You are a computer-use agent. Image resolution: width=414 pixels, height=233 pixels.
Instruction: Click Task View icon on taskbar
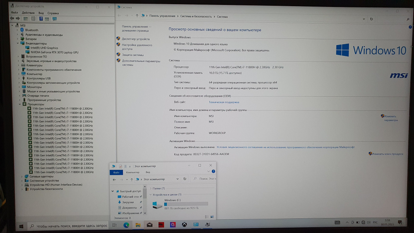click(x=114, y=225)
